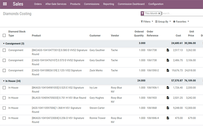
Task: Select checkbox for Zack Marks row
Action: 4,70
